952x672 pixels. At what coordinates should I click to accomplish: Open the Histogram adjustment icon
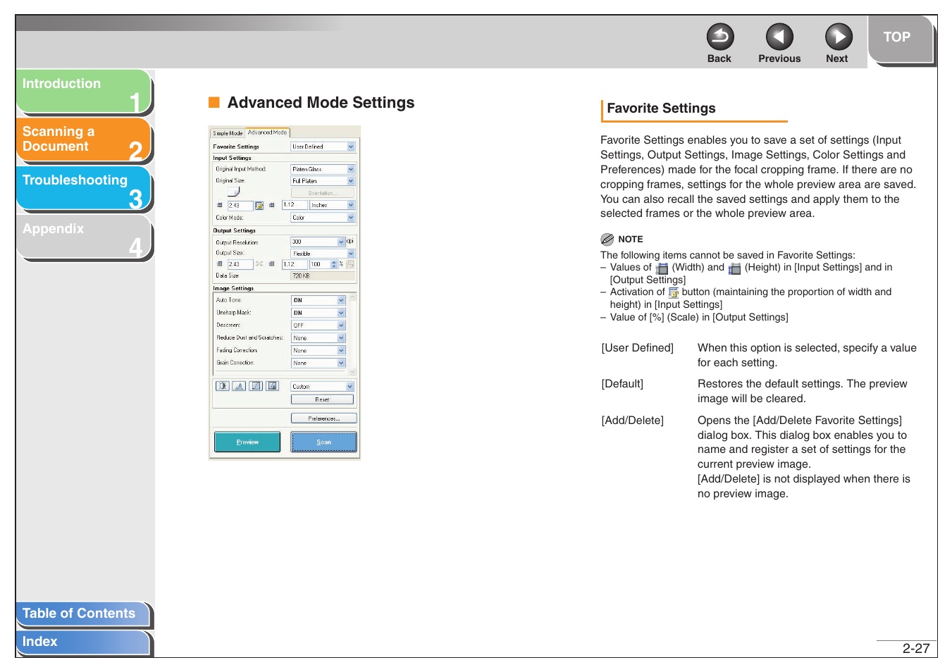coord(239,386)
